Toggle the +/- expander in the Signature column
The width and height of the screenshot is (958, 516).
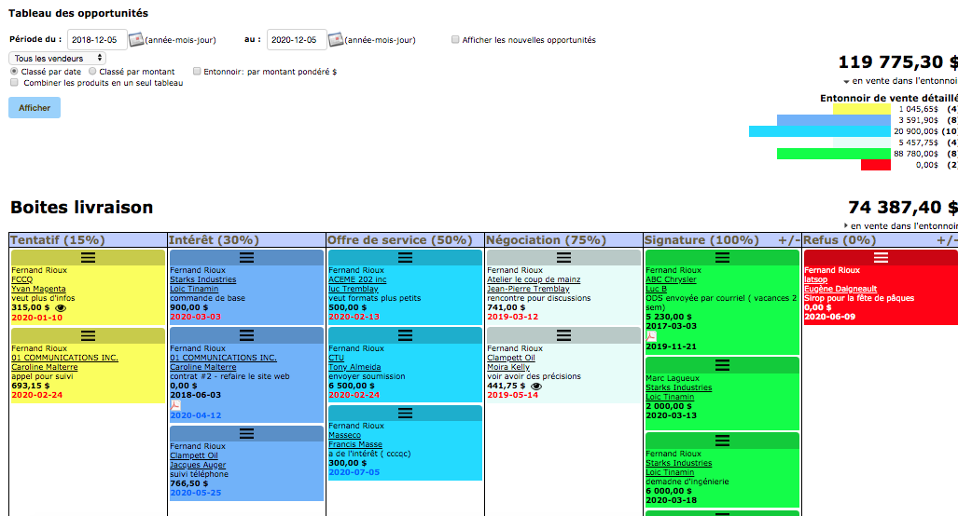[x=788, y=240]
